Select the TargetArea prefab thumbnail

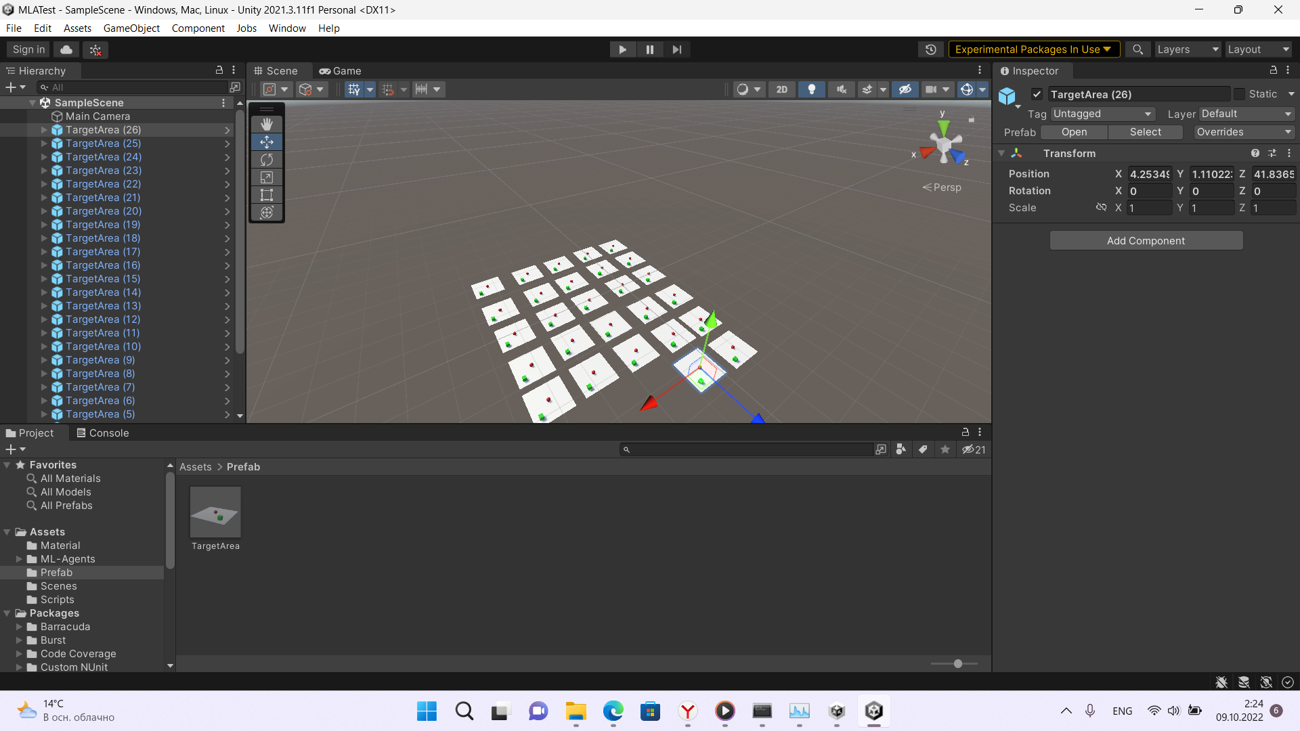click(215, 512)
